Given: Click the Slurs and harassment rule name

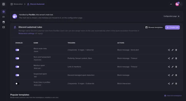Looking at the screenshot, I should pyautogui.click(x=42, y=57).
